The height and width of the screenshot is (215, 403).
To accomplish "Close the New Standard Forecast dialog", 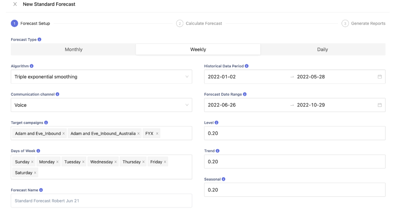I will tap(15, 4).
